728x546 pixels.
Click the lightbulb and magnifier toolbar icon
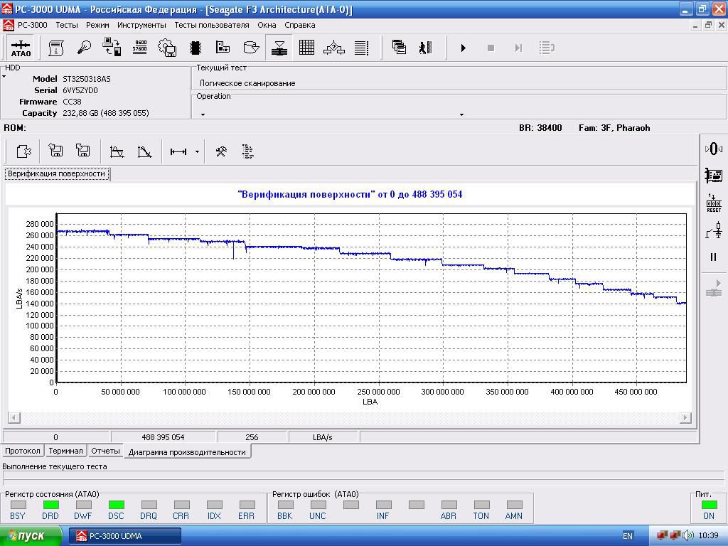pos(84,48)
